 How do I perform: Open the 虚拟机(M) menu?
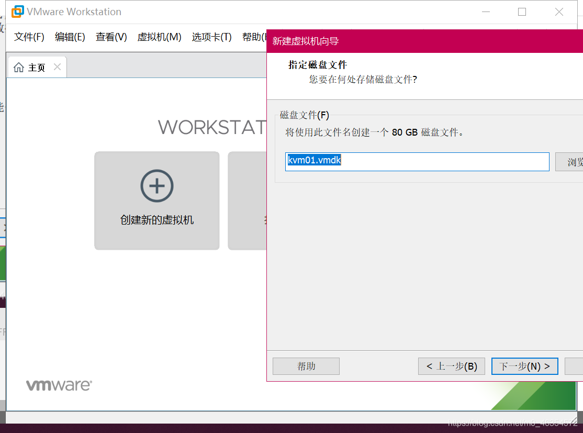click(x=159, y=37)
